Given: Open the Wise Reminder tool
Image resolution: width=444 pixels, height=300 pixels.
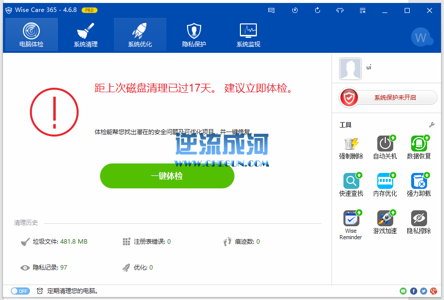Looking at the screenshot, I should tap(351, 225).
